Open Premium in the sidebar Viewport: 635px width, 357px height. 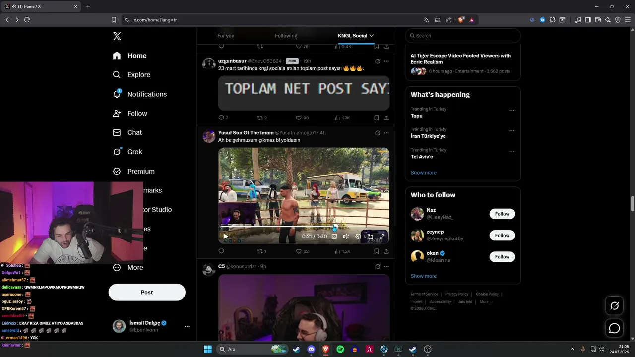(133, 171)
